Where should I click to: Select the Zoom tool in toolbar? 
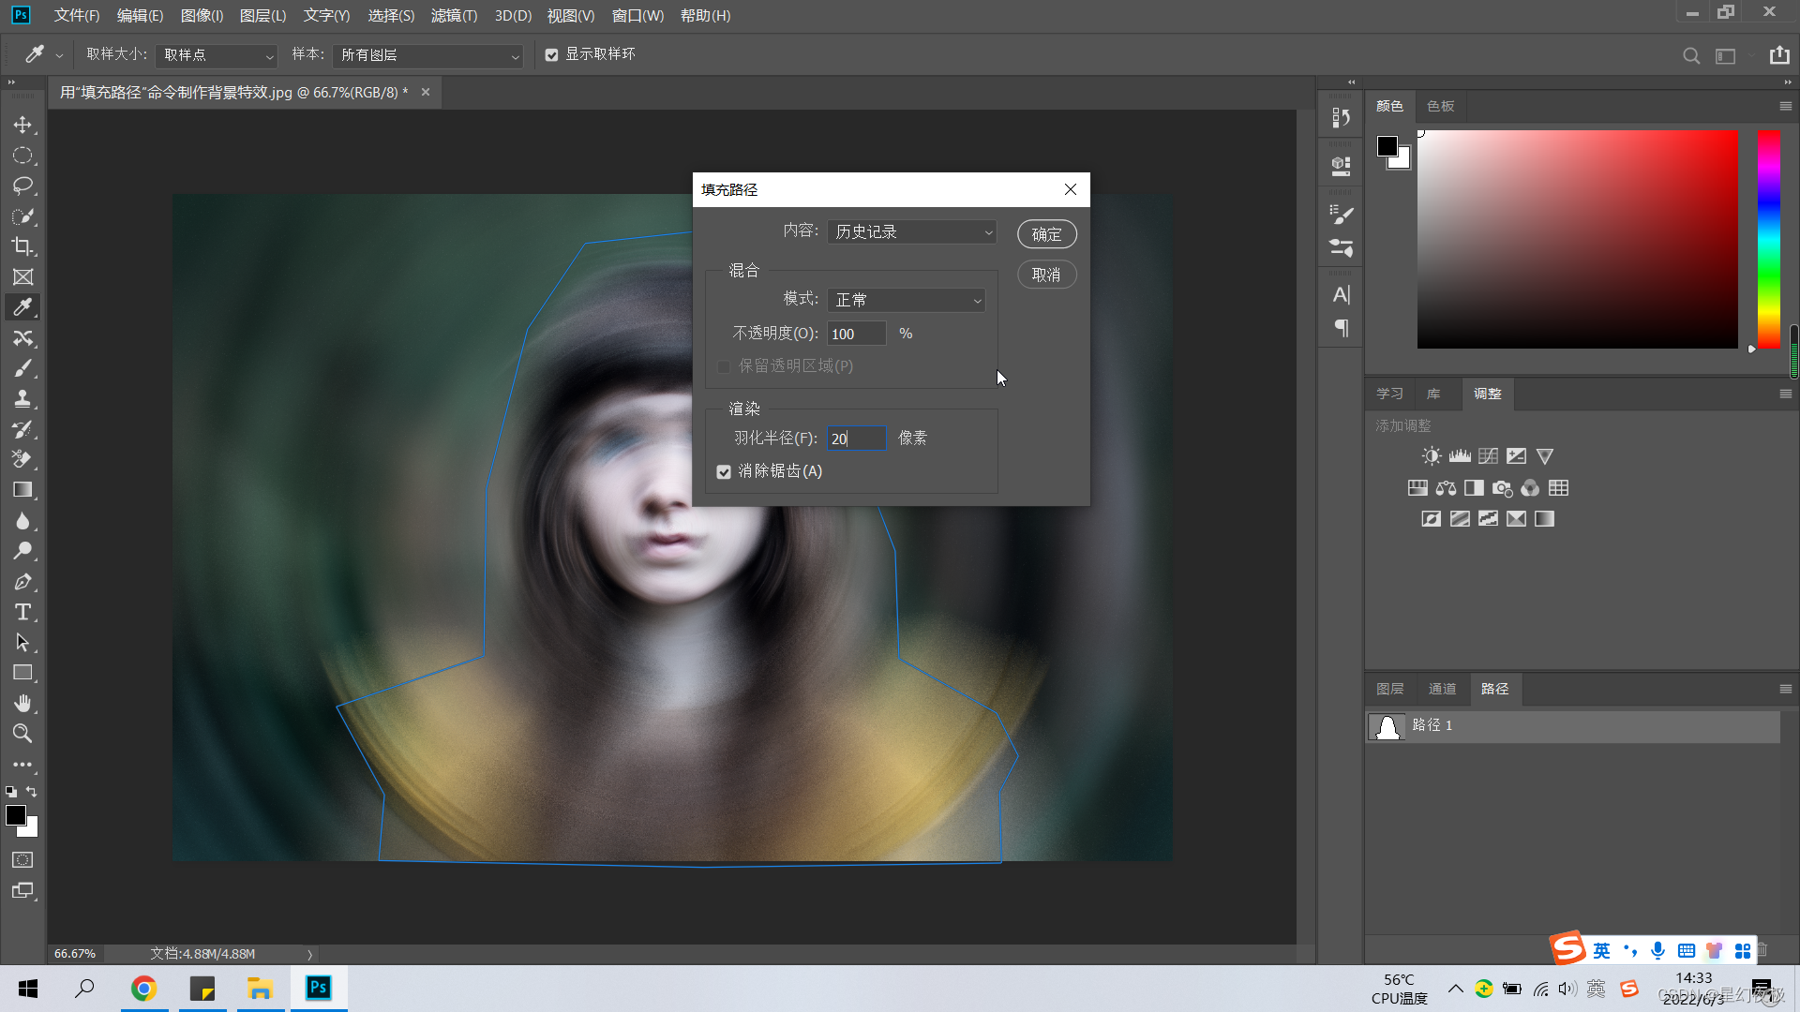click(x=22, y=734)
